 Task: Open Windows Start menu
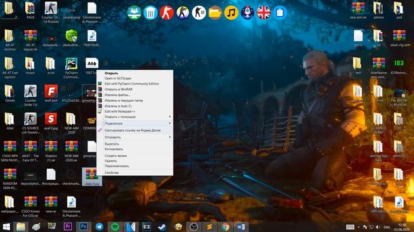tap(6, 227)
